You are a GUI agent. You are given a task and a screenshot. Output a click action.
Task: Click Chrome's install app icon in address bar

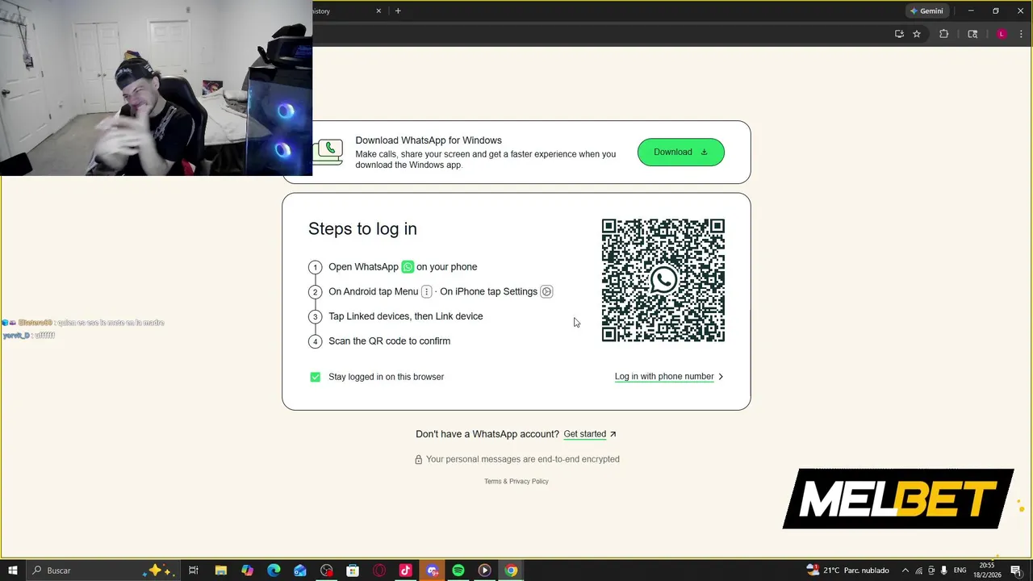(899, 34)
